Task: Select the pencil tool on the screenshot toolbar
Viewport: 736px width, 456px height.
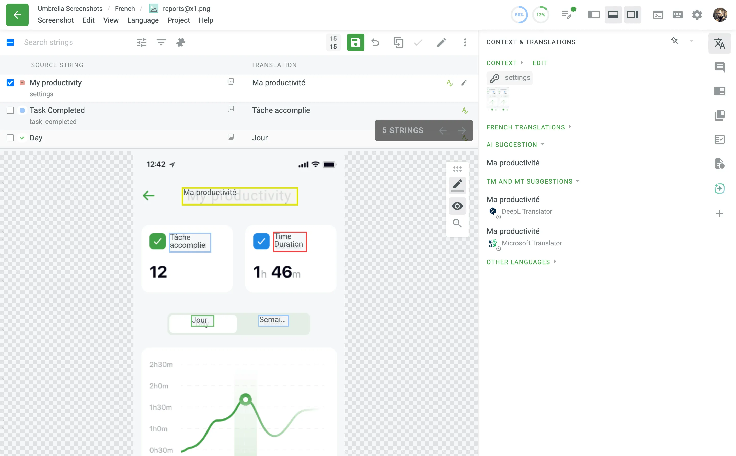Action: [x=457, y=185]
